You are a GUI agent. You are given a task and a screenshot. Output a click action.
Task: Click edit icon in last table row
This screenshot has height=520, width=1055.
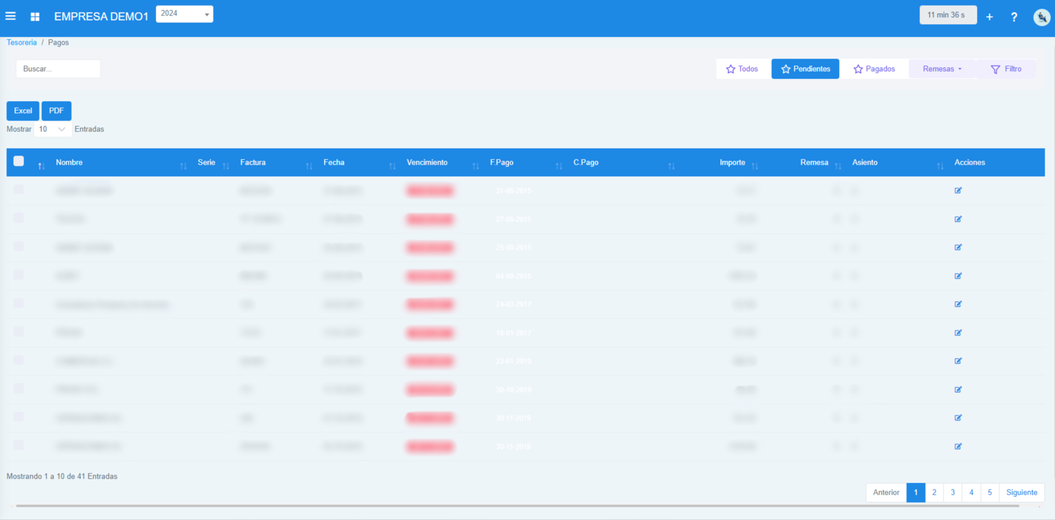point(958,447)
